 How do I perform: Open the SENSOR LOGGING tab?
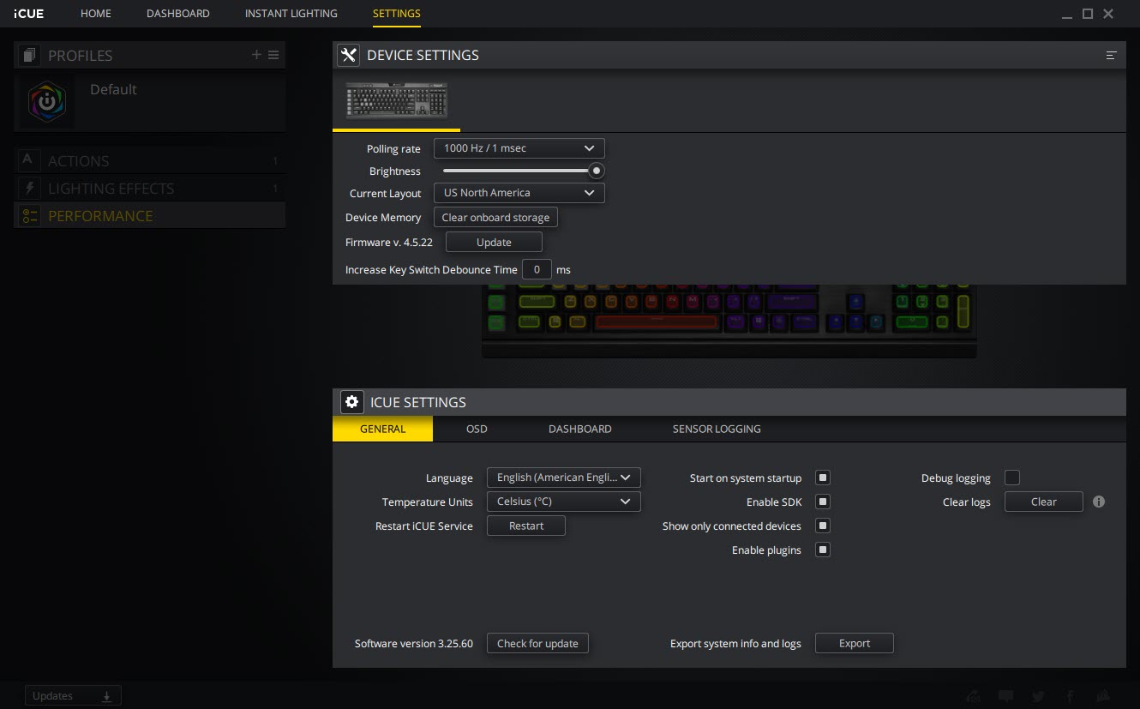point(717,429)
